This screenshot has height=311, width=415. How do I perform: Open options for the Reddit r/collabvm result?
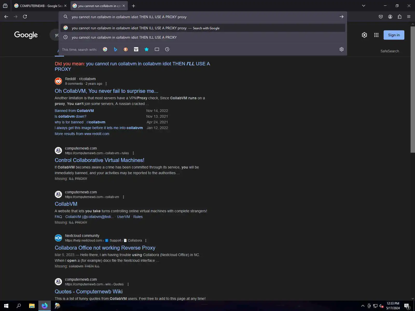coord(106,84)
